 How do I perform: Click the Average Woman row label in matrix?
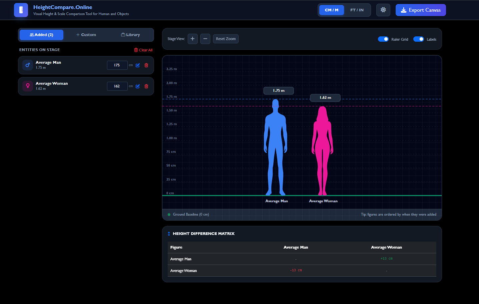(x=184, y=271)
